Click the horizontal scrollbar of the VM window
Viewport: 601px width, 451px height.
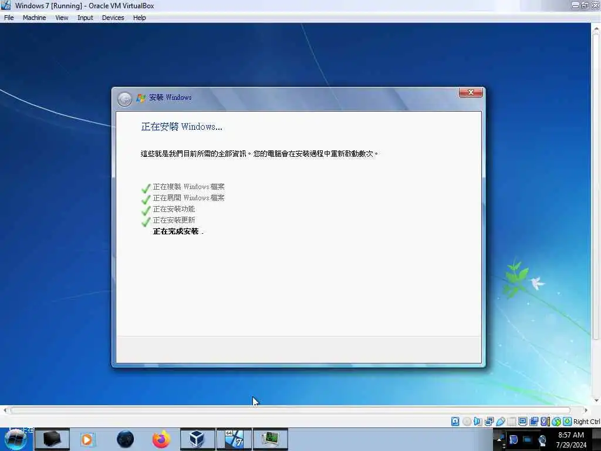coord(290,410)
